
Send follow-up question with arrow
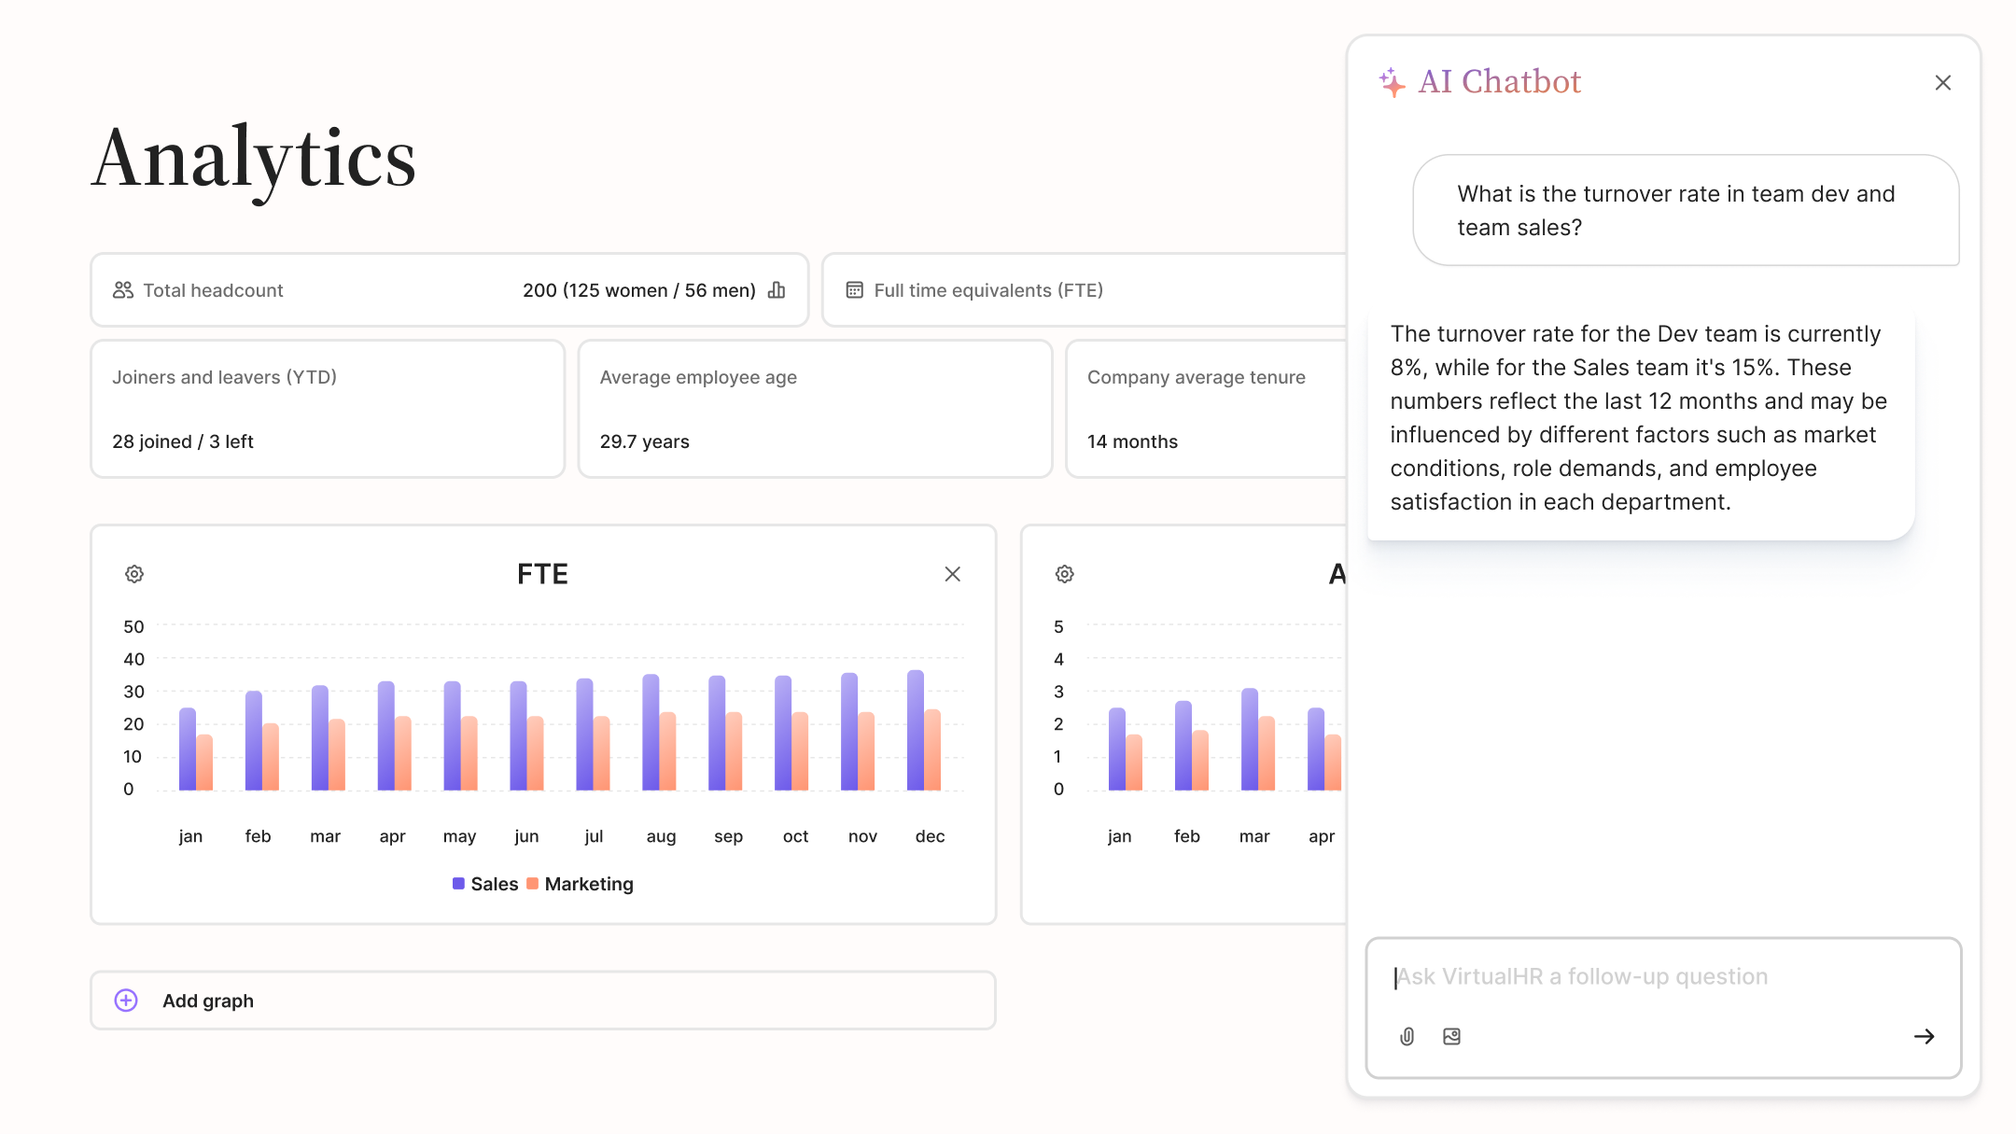click(1924, 1036)
